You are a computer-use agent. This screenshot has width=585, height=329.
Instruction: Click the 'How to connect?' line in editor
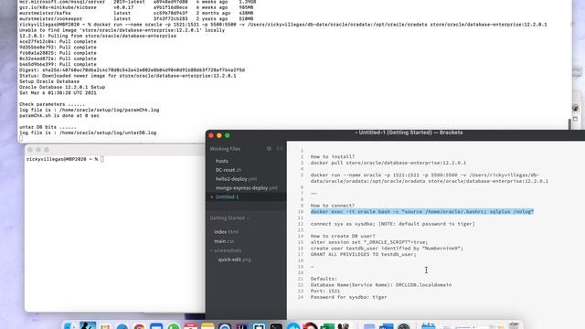click(333, 206)
